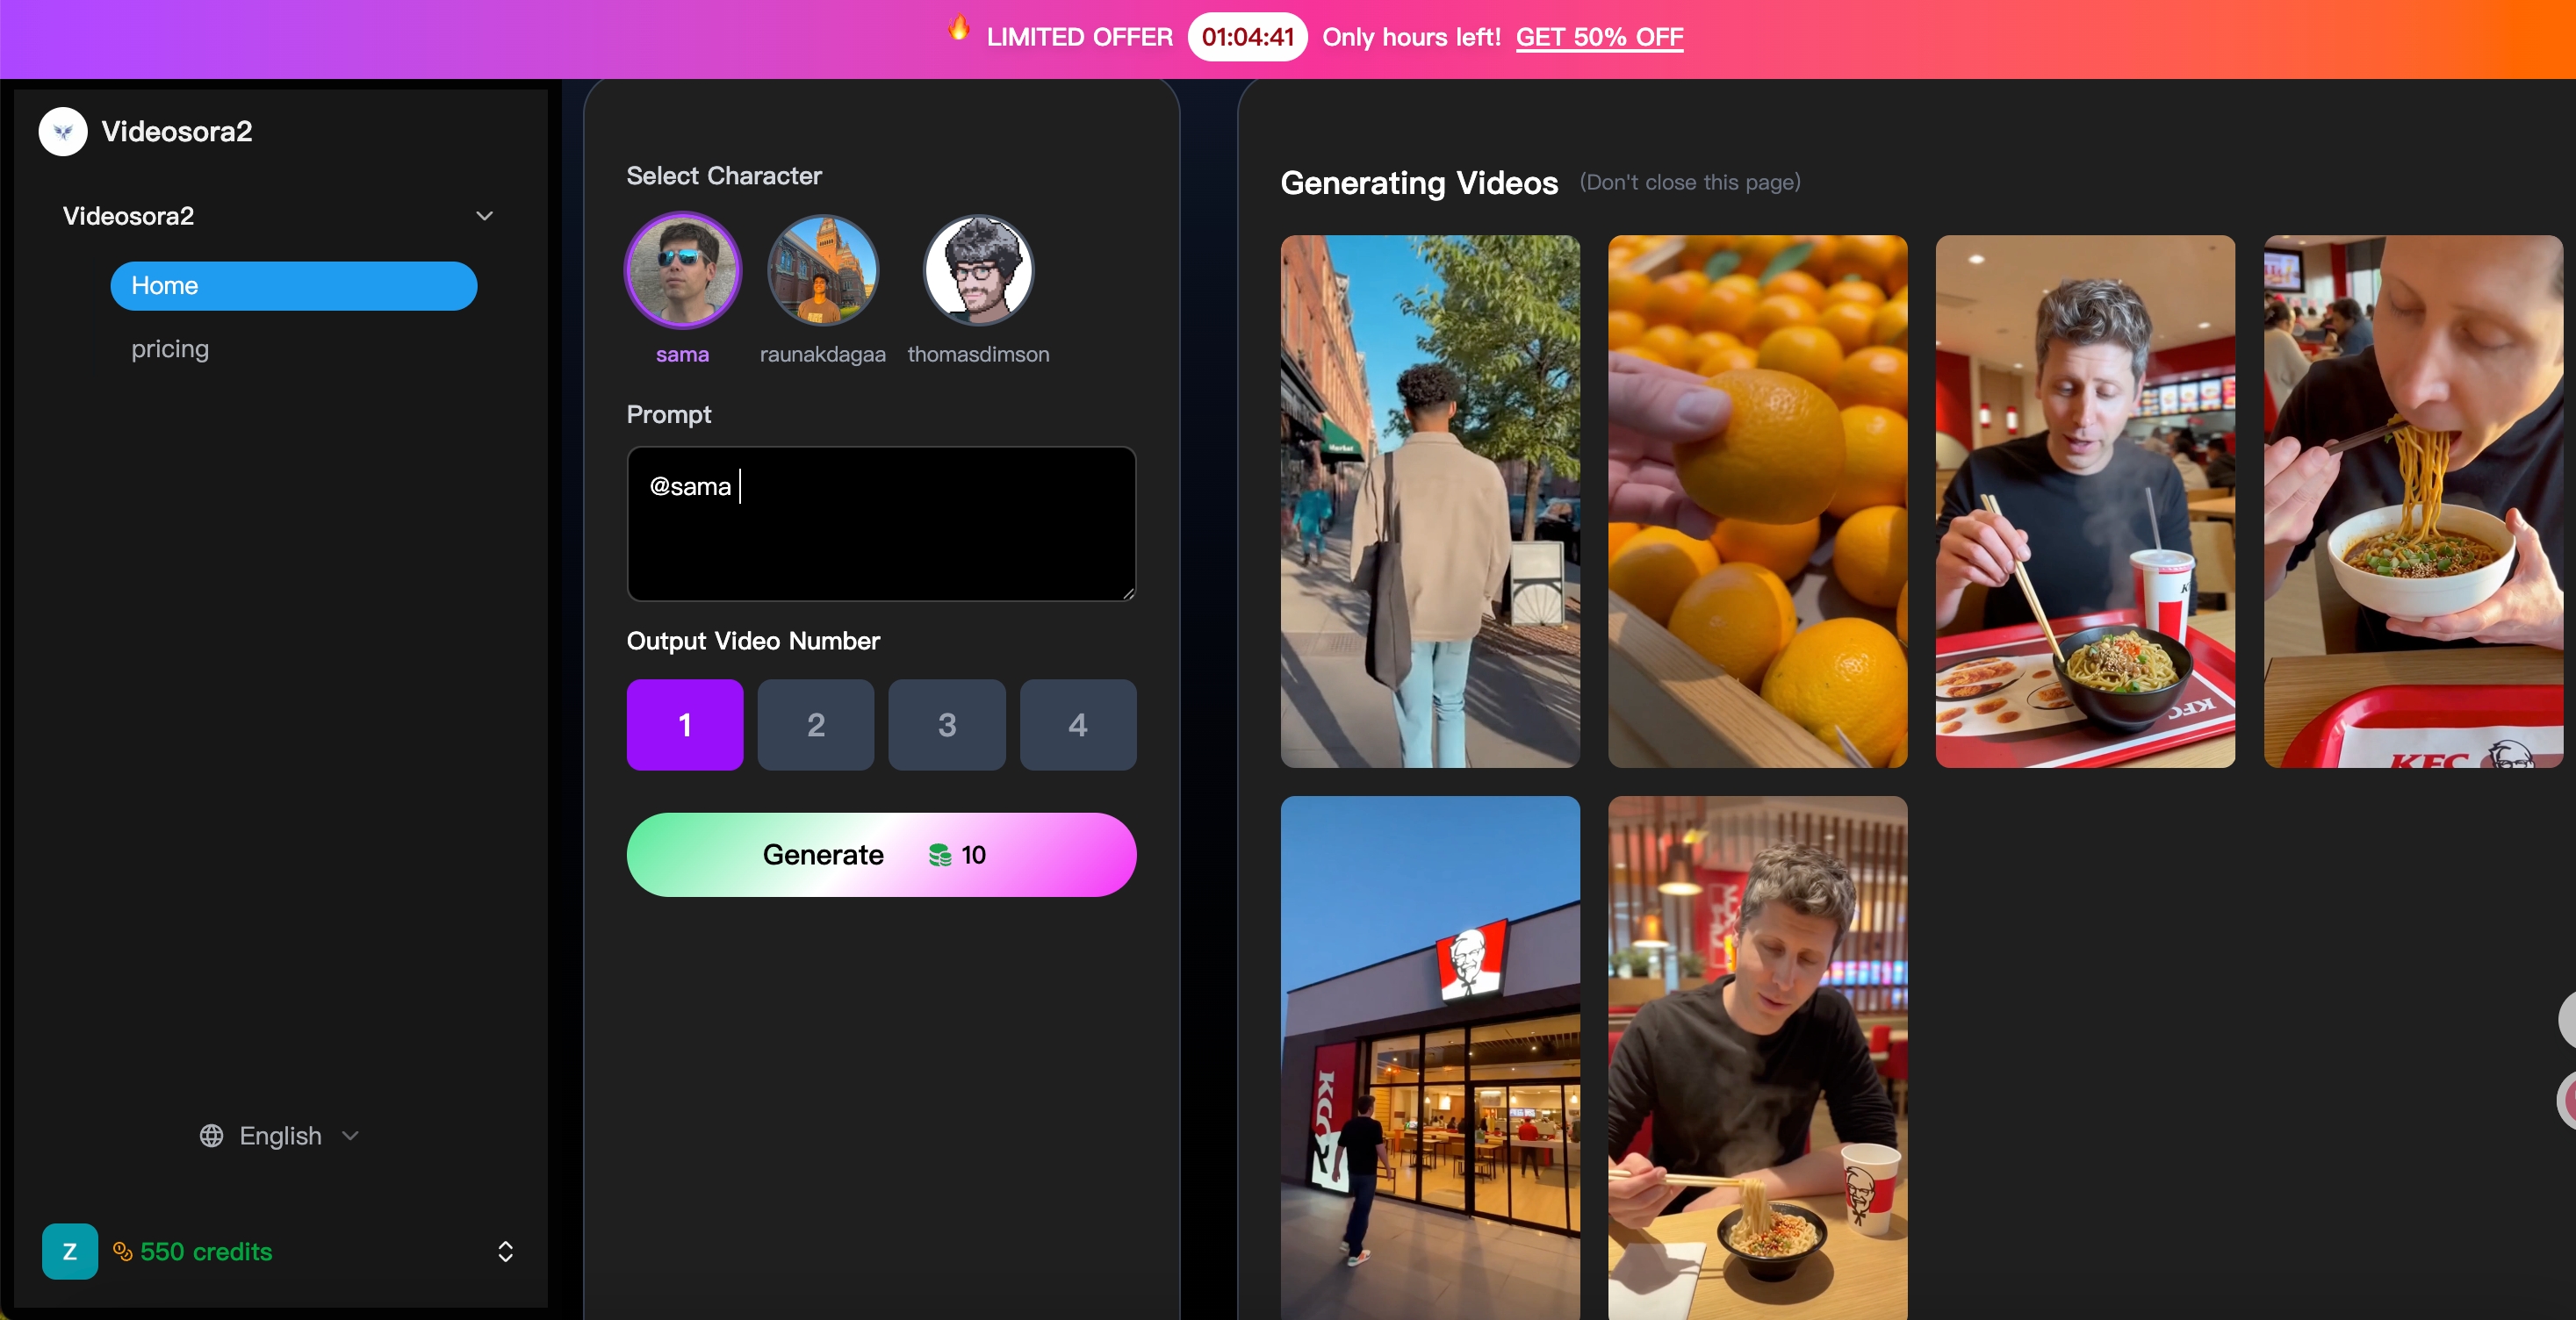Screen dimensions: 2576x1320
Task: Set output video number to 3
Action: [x=946, y=724]
